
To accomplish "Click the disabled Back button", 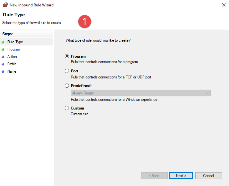I will click(x=154, y=176).
